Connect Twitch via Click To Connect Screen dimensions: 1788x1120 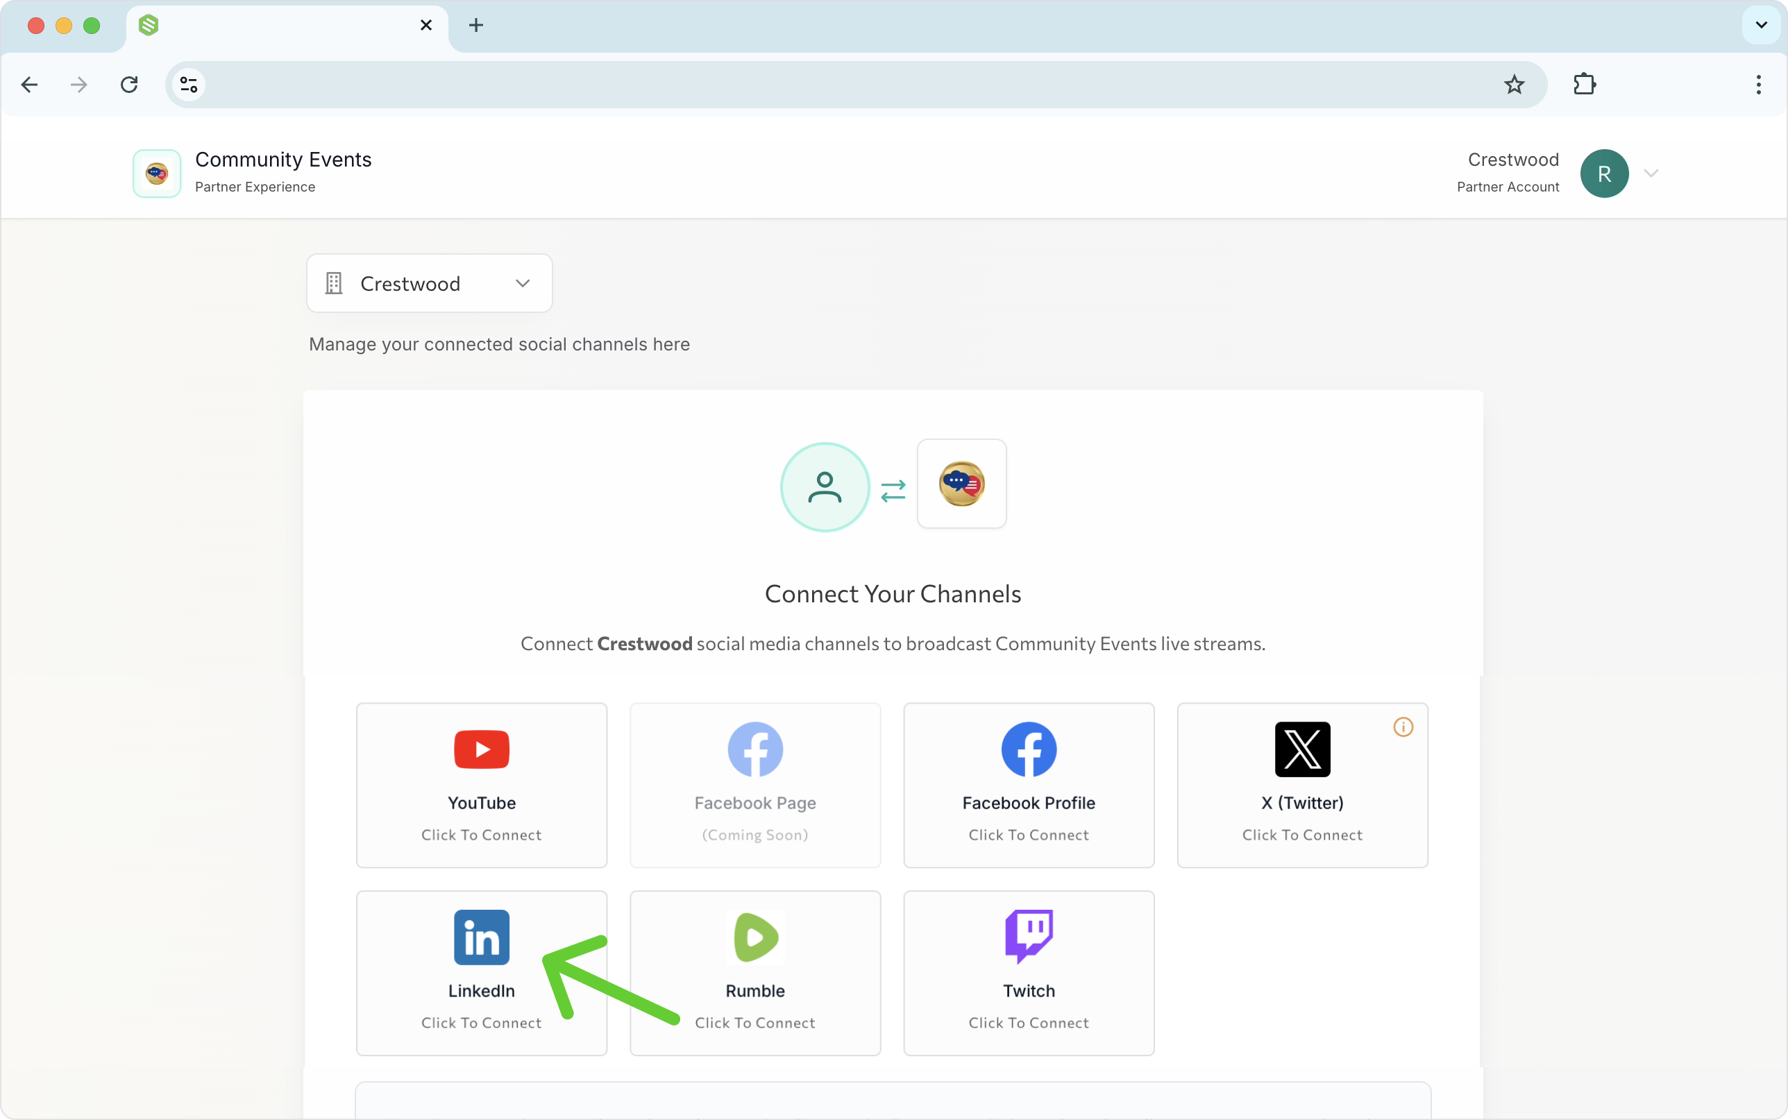(1029, 1023)
